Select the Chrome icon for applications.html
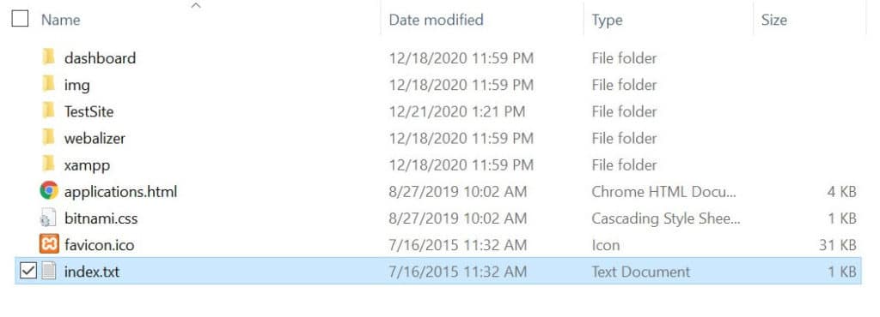Image resolution: width=880 pixels, height=317 pixels. [49, 191]
